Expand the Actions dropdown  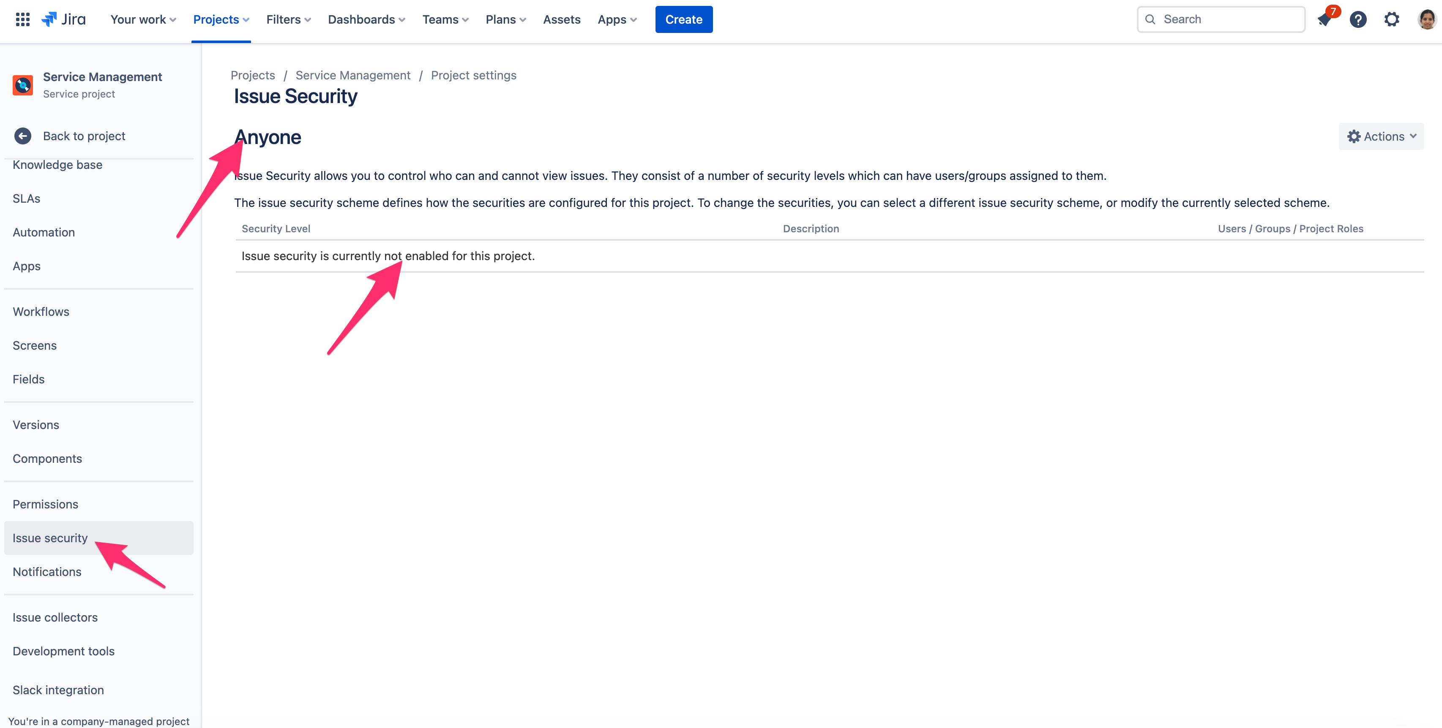pyautogui.click(x=1381, y=136)
